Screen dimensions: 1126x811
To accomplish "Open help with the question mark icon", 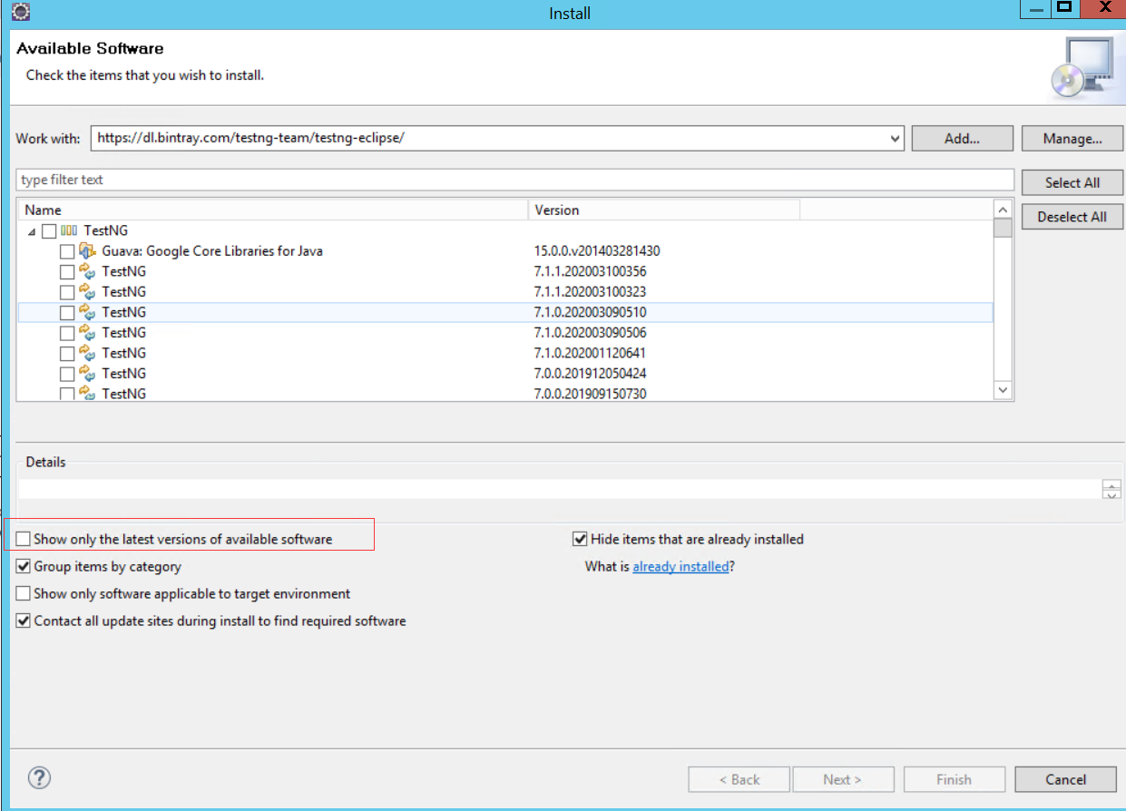I will [x=39, y=777].
